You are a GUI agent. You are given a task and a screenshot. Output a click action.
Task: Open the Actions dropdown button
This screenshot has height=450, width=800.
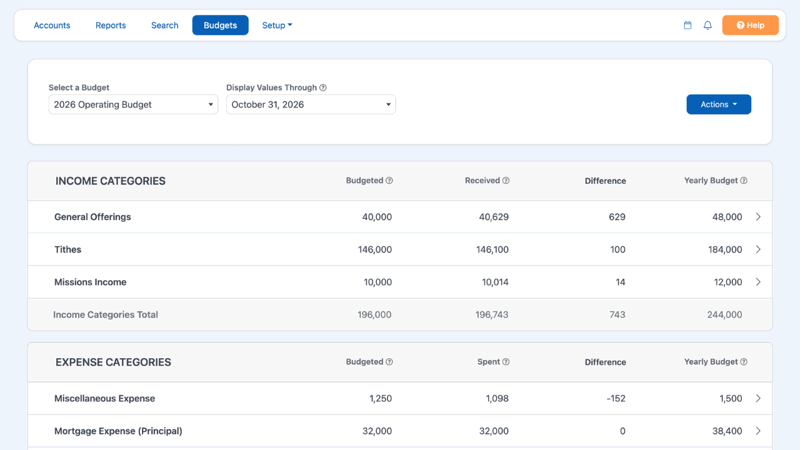[x=719, y=104]
